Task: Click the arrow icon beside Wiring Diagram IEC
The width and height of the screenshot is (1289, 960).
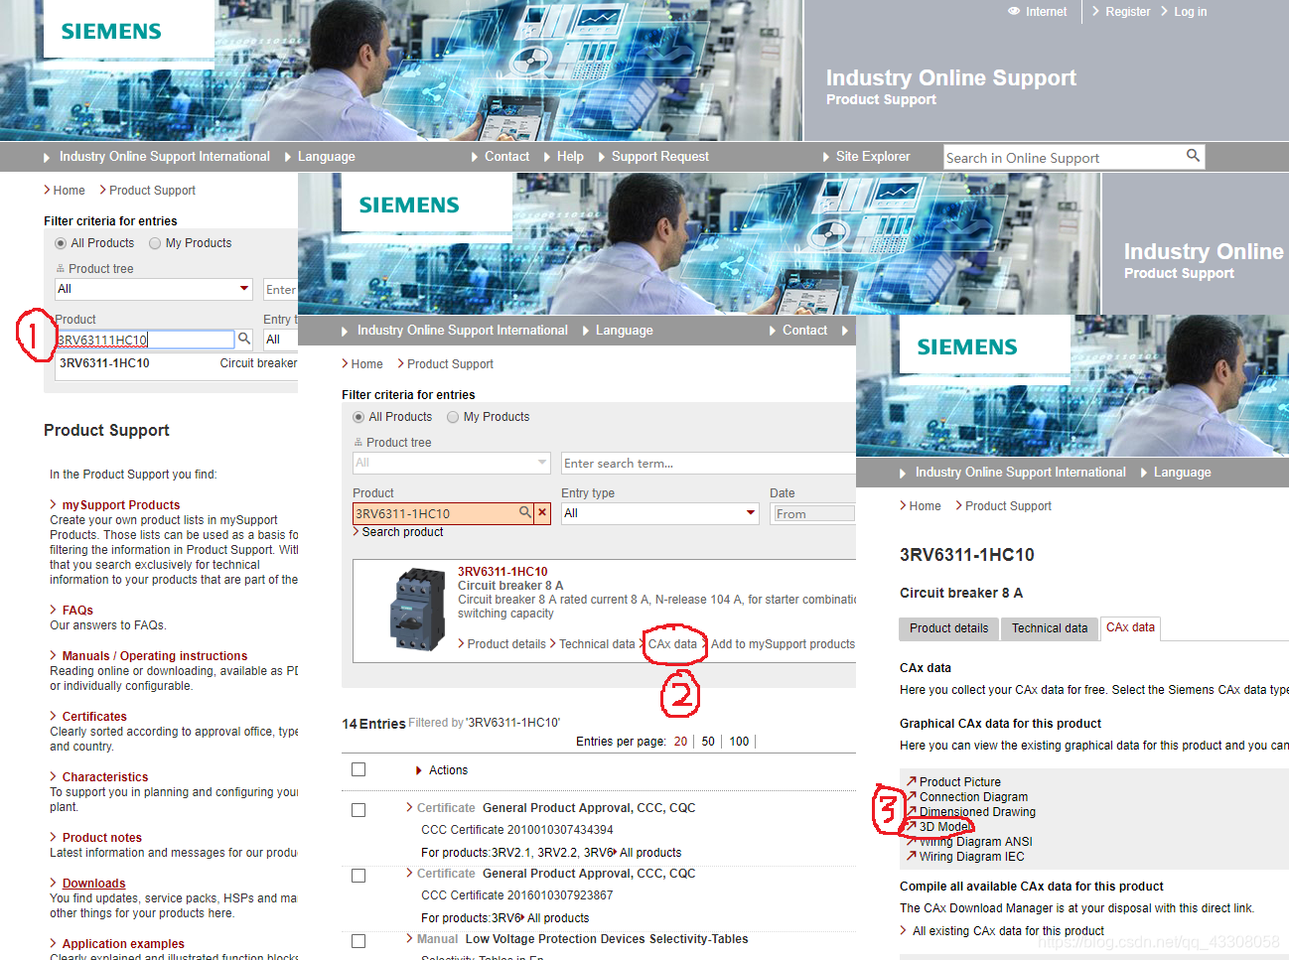Action: [911, 856]
